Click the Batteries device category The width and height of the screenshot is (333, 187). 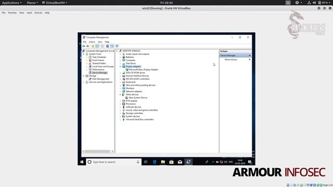tap(130, 57)
